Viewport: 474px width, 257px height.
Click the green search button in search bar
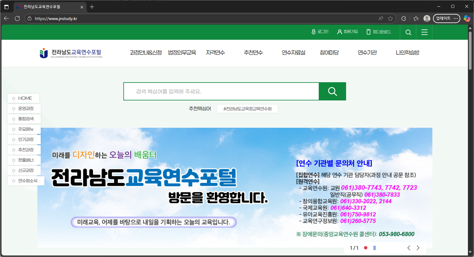click(x=332, y=91)
